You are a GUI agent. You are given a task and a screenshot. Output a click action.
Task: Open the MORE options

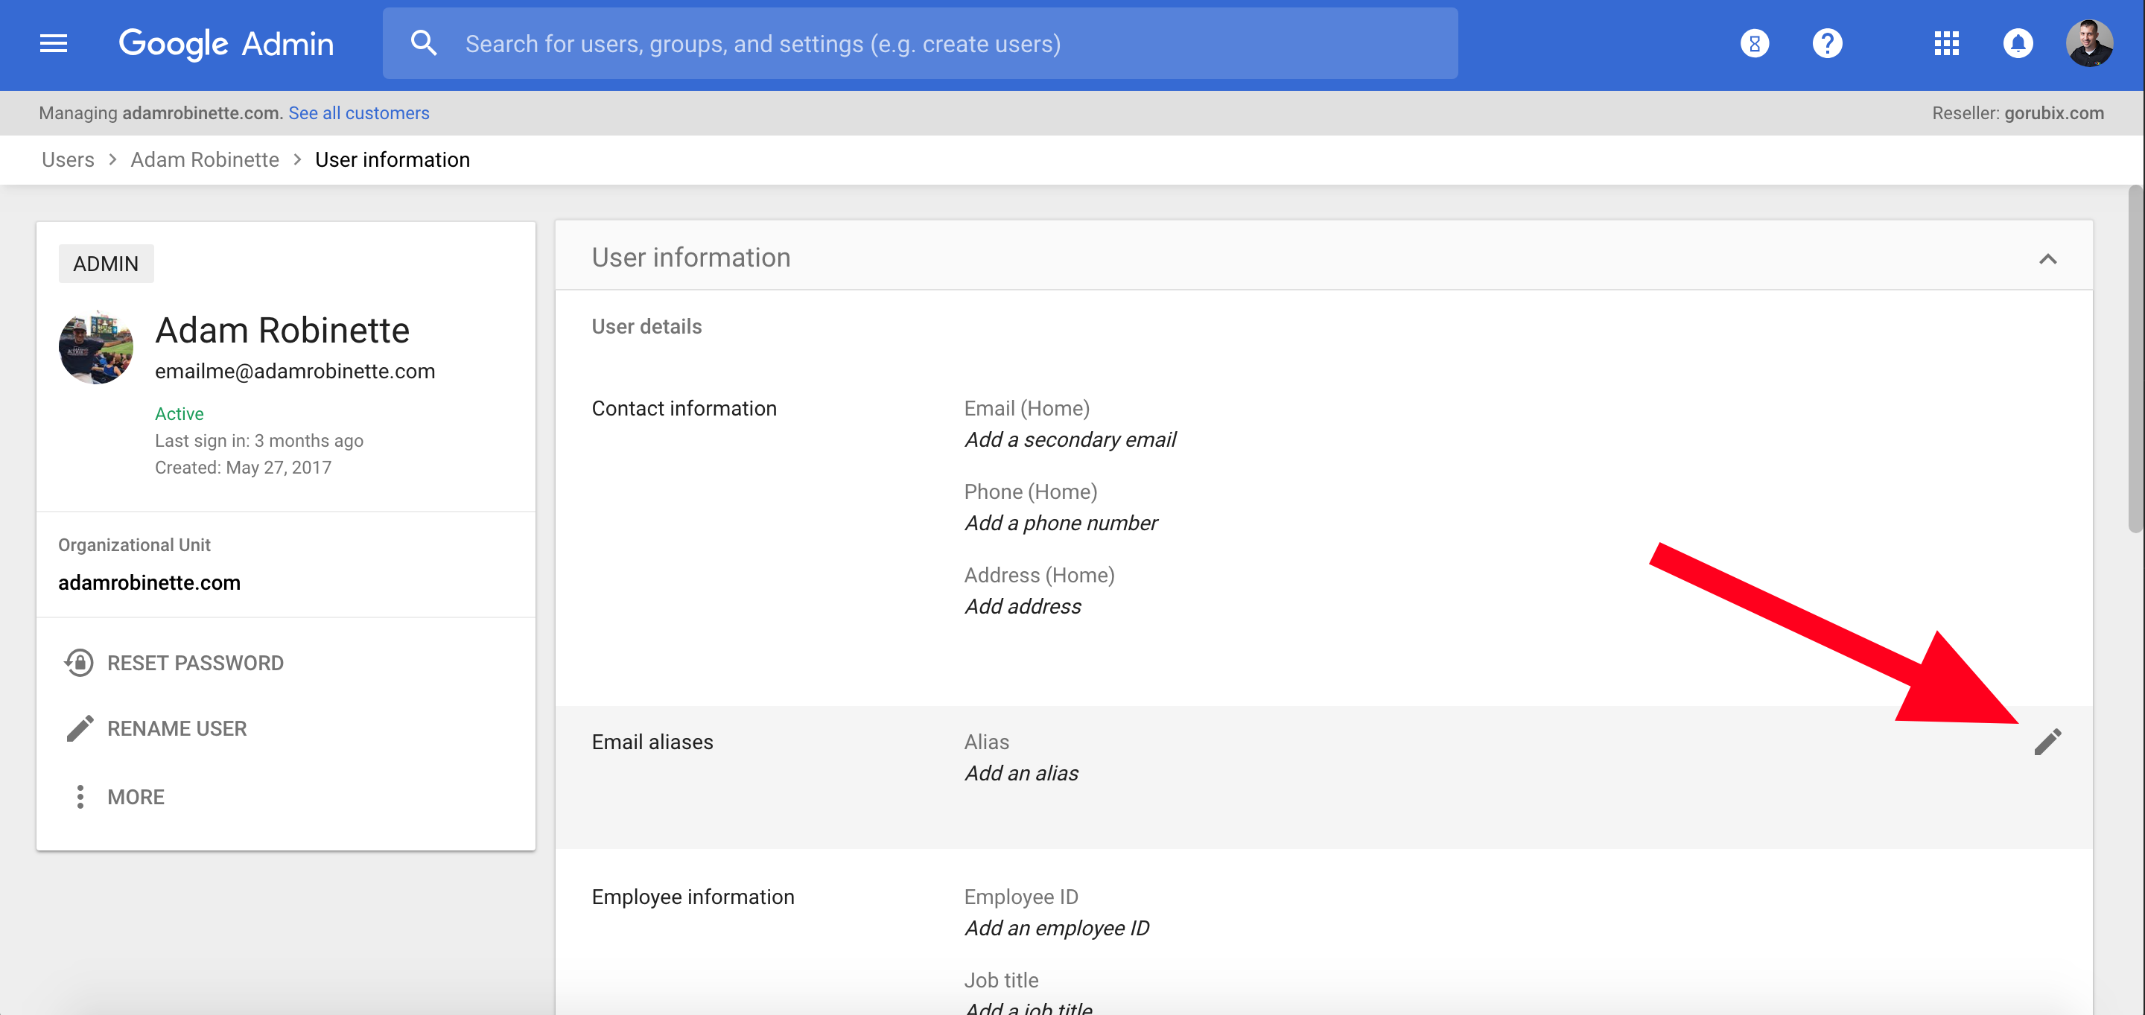click(136, 797)
